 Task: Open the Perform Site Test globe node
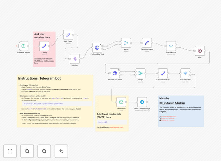(x=97, y=48)
